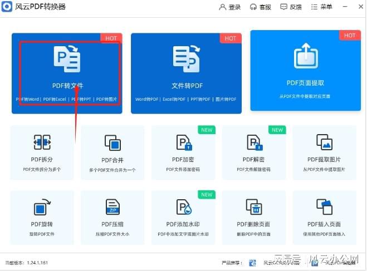Open the PDF解密 unlock icon
Viewport: 367px width, 271px height.
(x=255, y=142)
